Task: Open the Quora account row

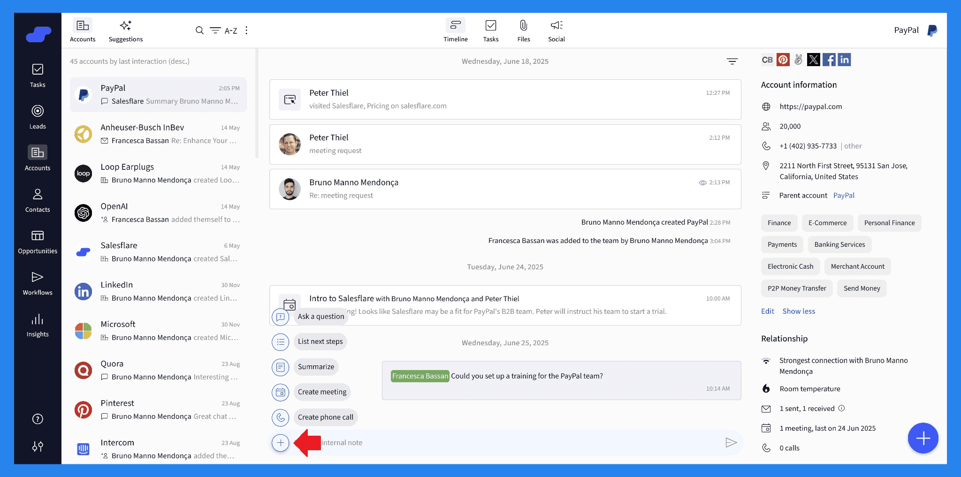Action: coord(158,371)
